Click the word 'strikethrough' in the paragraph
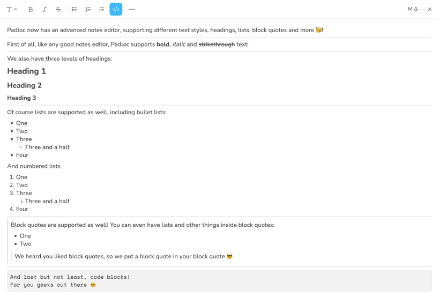 tap(217, 44)
